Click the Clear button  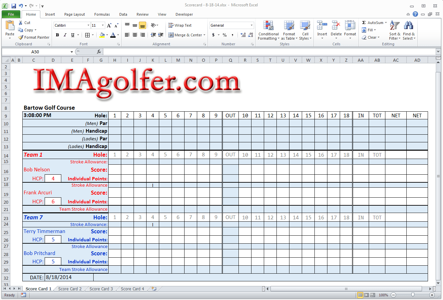point(371,37)
